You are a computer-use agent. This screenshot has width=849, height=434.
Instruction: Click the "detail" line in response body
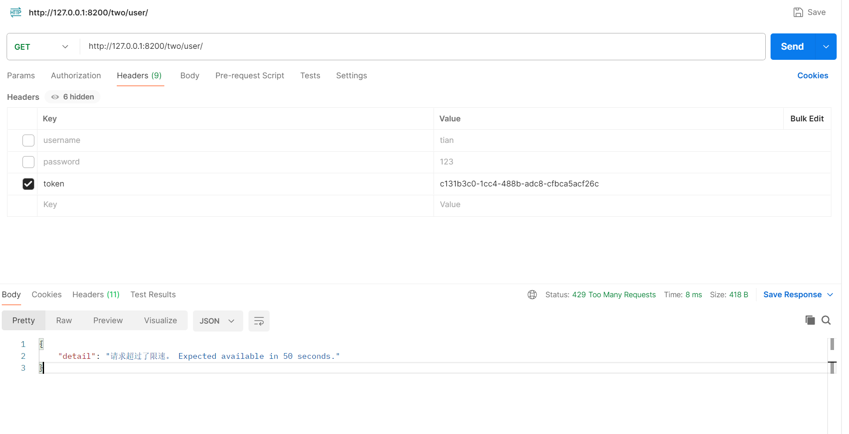click(199, 356)
